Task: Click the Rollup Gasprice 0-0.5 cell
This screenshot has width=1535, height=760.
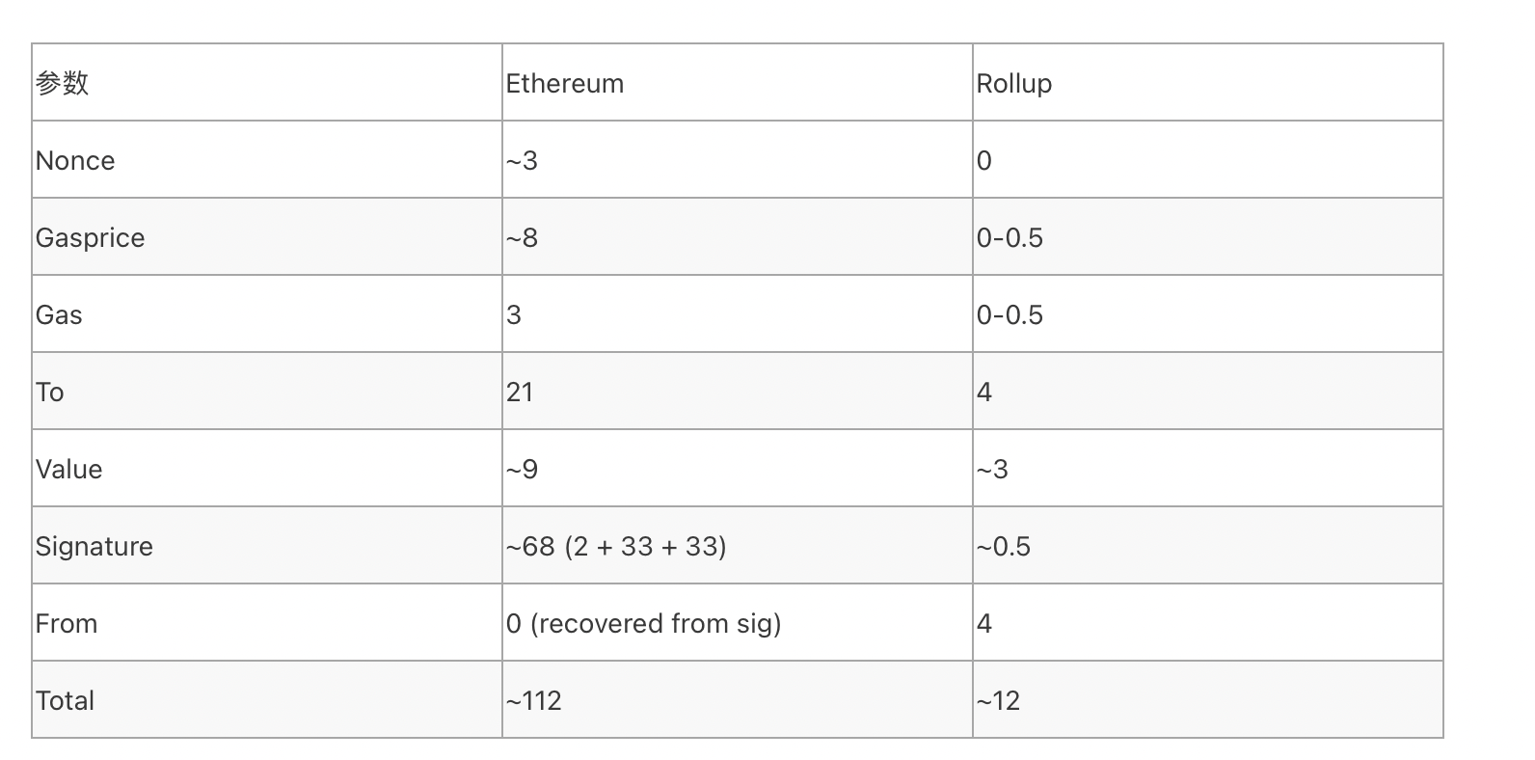Action: 1010,238
